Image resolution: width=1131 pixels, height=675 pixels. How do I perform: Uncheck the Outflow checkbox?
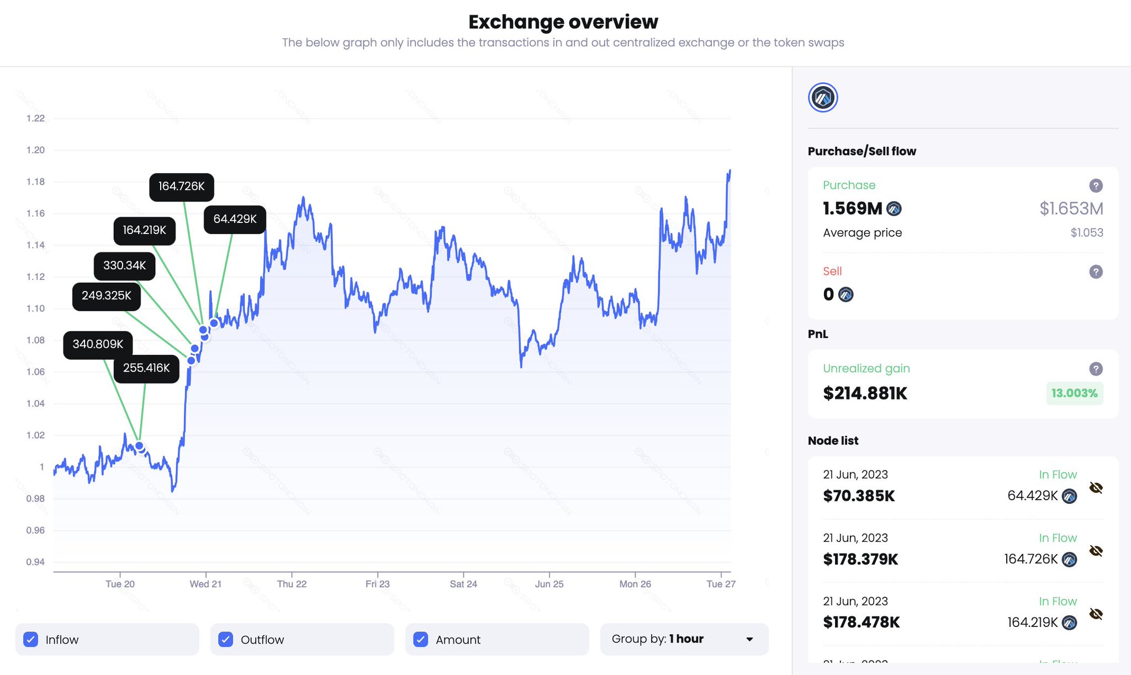[x=226, y=640]
